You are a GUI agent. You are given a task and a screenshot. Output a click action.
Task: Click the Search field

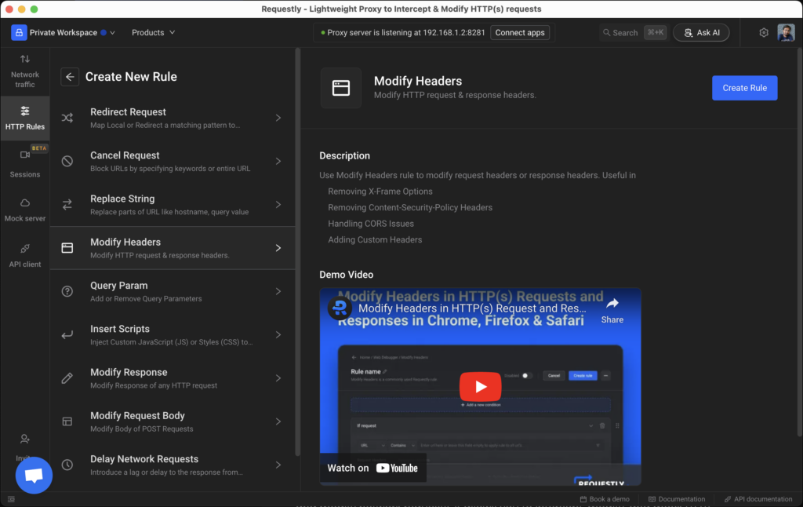pos(634,32)
